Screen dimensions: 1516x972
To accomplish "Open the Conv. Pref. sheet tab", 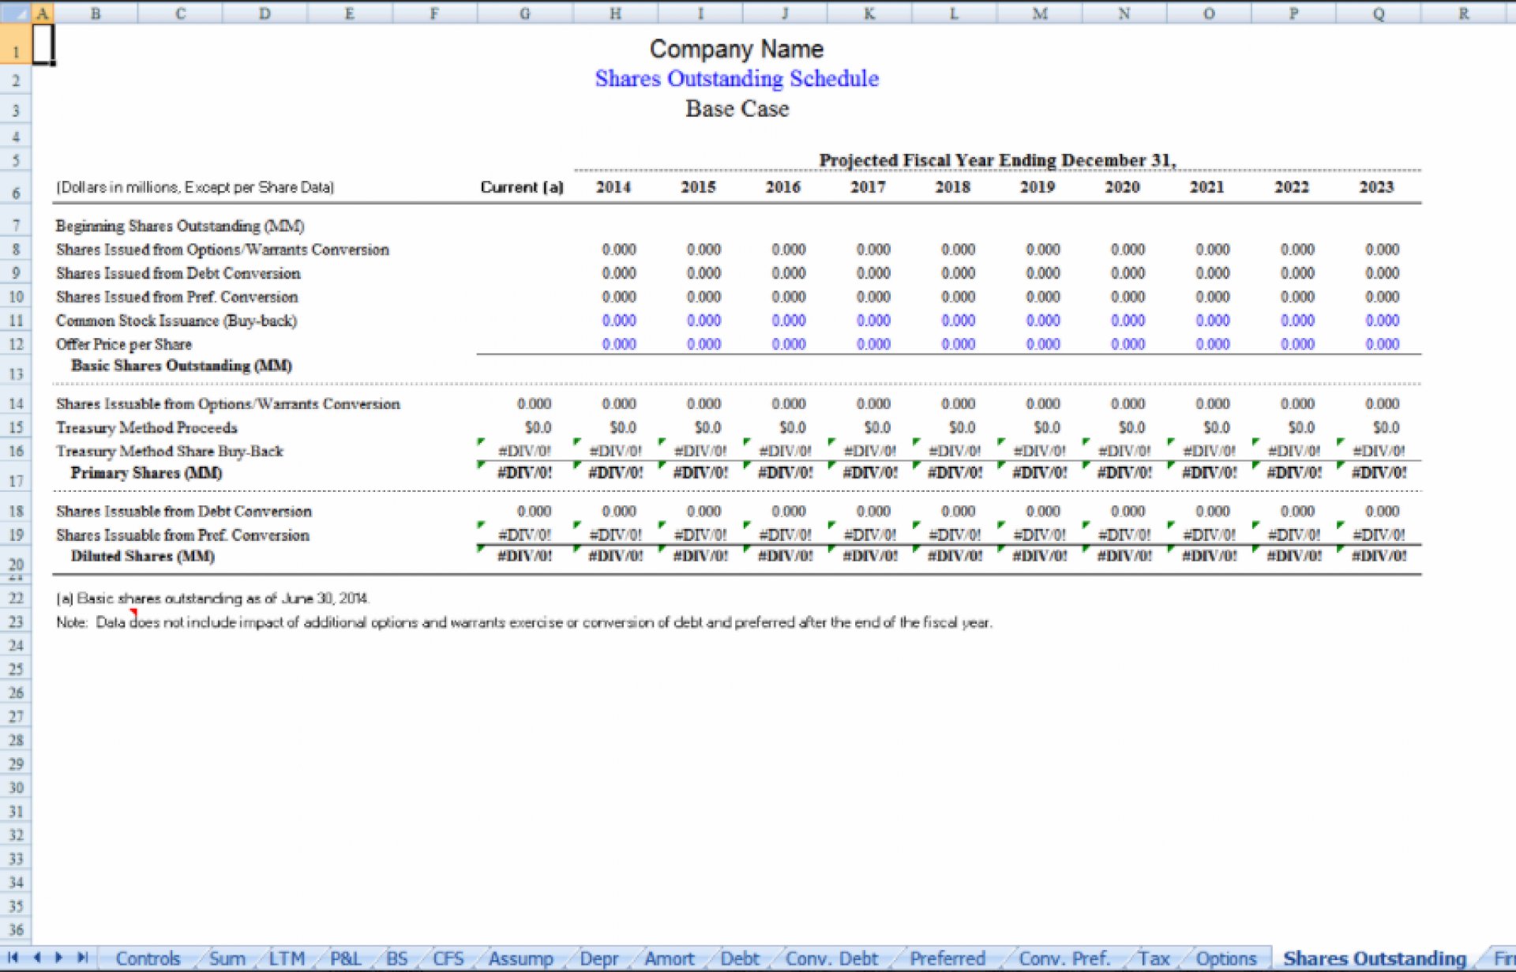I will click(1064, 959).
